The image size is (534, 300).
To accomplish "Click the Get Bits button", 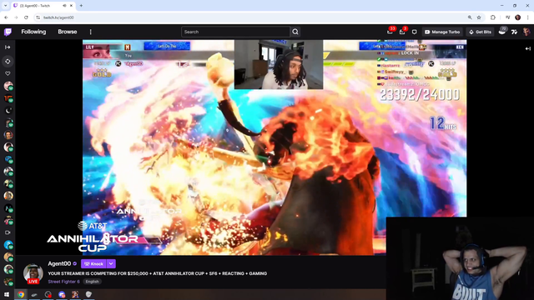I will pyautogui.click(x=481, y=32).
